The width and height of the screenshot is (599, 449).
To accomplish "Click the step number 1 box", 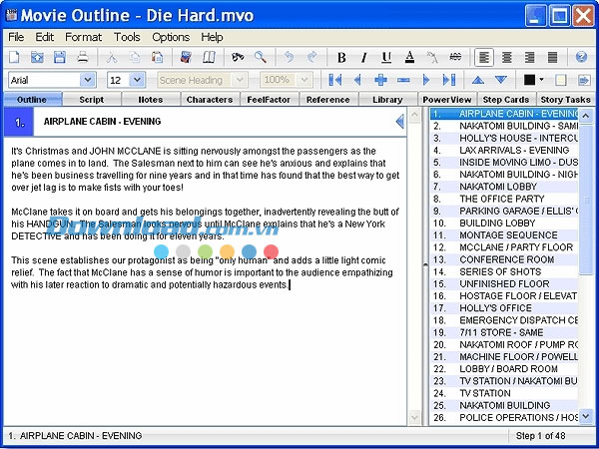I will [x=19, y=122].
